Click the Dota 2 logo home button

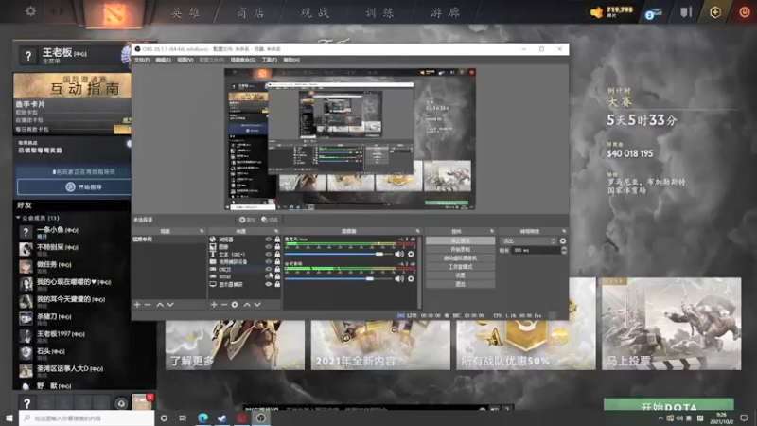114,13
